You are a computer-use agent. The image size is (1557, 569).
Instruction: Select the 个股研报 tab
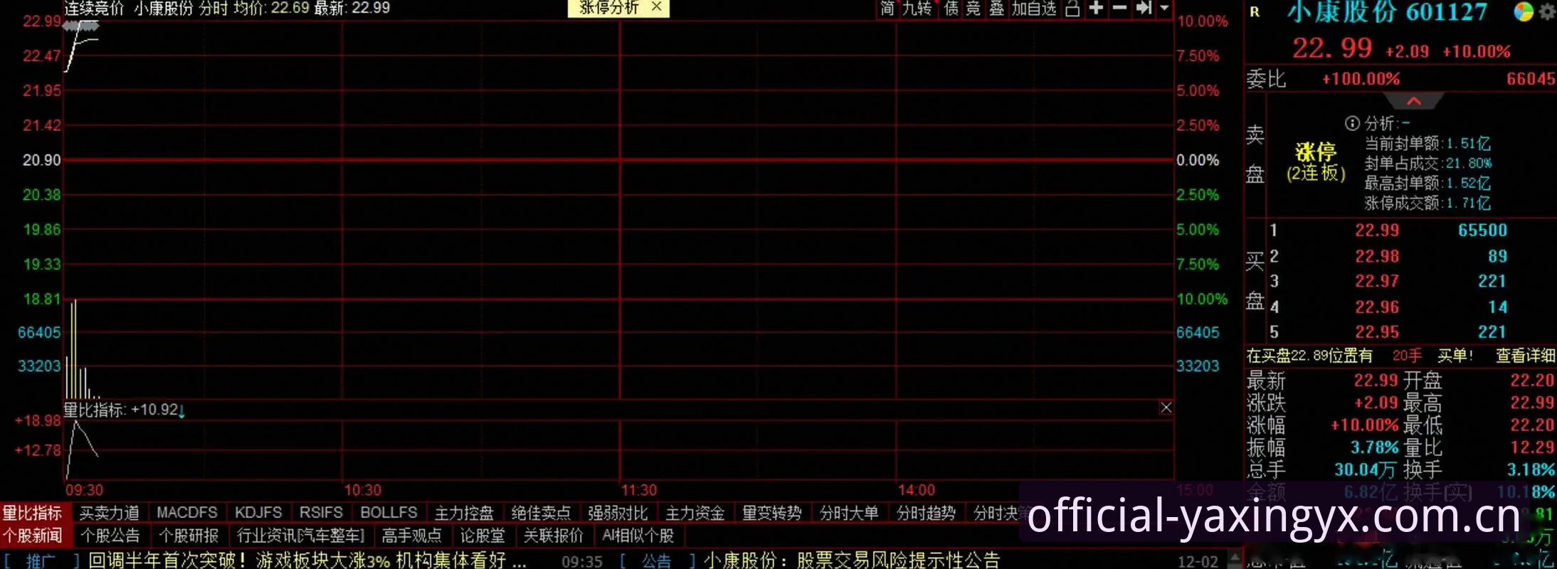(189, 536)
